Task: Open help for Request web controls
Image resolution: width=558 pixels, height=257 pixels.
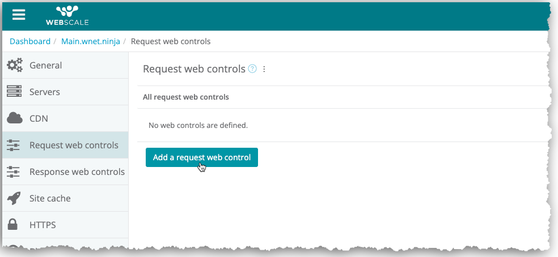Action: coord(252,69)
